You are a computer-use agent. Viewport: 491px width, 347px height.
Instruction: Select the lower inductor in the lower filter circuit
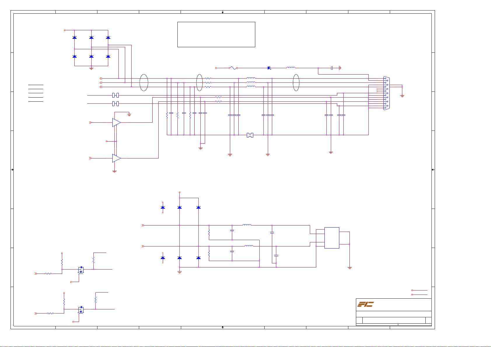pos(249,246)
